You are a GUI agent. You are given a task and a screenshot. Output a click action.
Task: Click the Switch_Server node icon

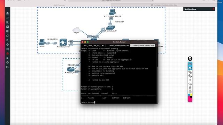(x=63, y=42)
